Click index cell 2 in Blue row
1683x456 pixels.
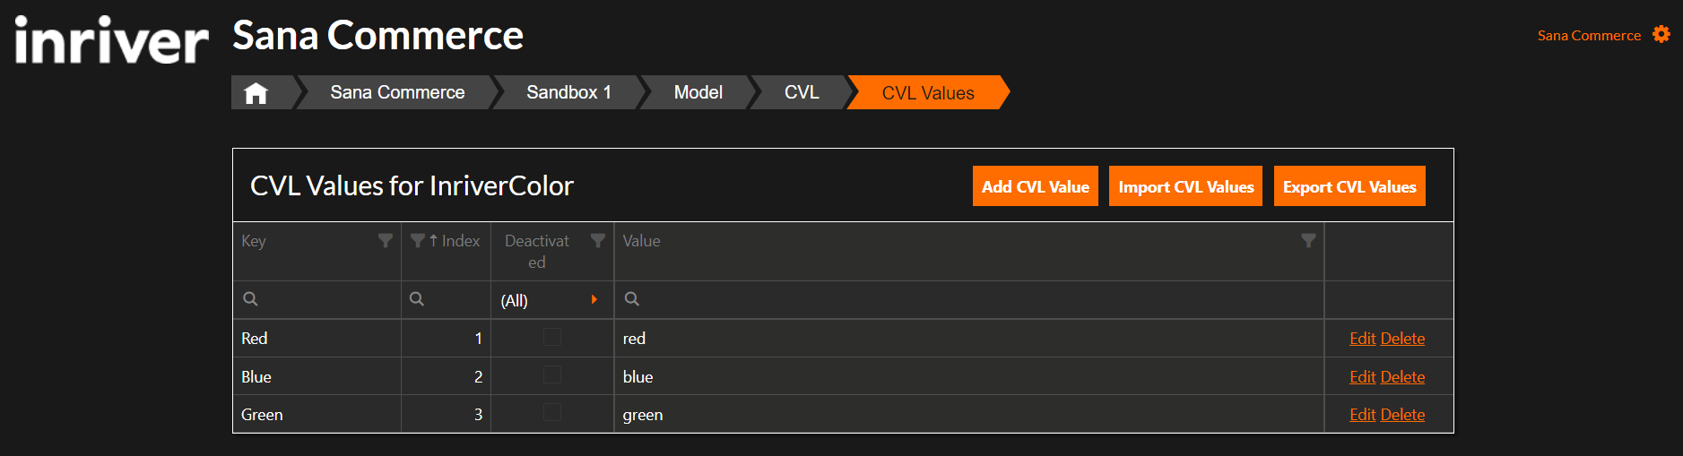(446, 376)
